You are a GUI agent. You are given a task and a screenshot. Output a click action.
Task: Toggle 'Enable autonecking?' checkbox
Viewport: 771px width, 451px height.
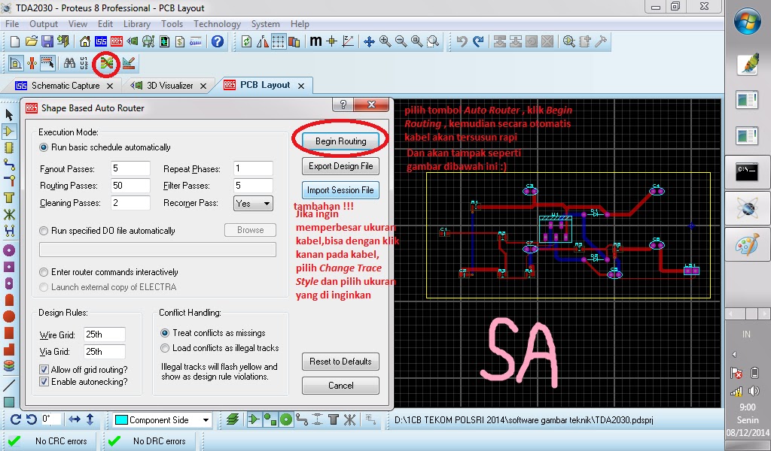[x=44, y=382]
